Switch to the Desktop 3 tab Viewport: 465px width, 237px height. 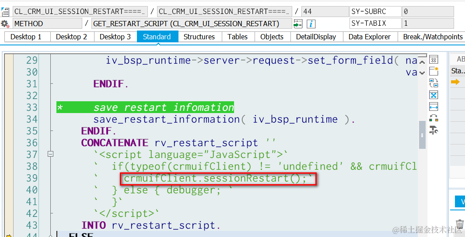pos(115,37)
